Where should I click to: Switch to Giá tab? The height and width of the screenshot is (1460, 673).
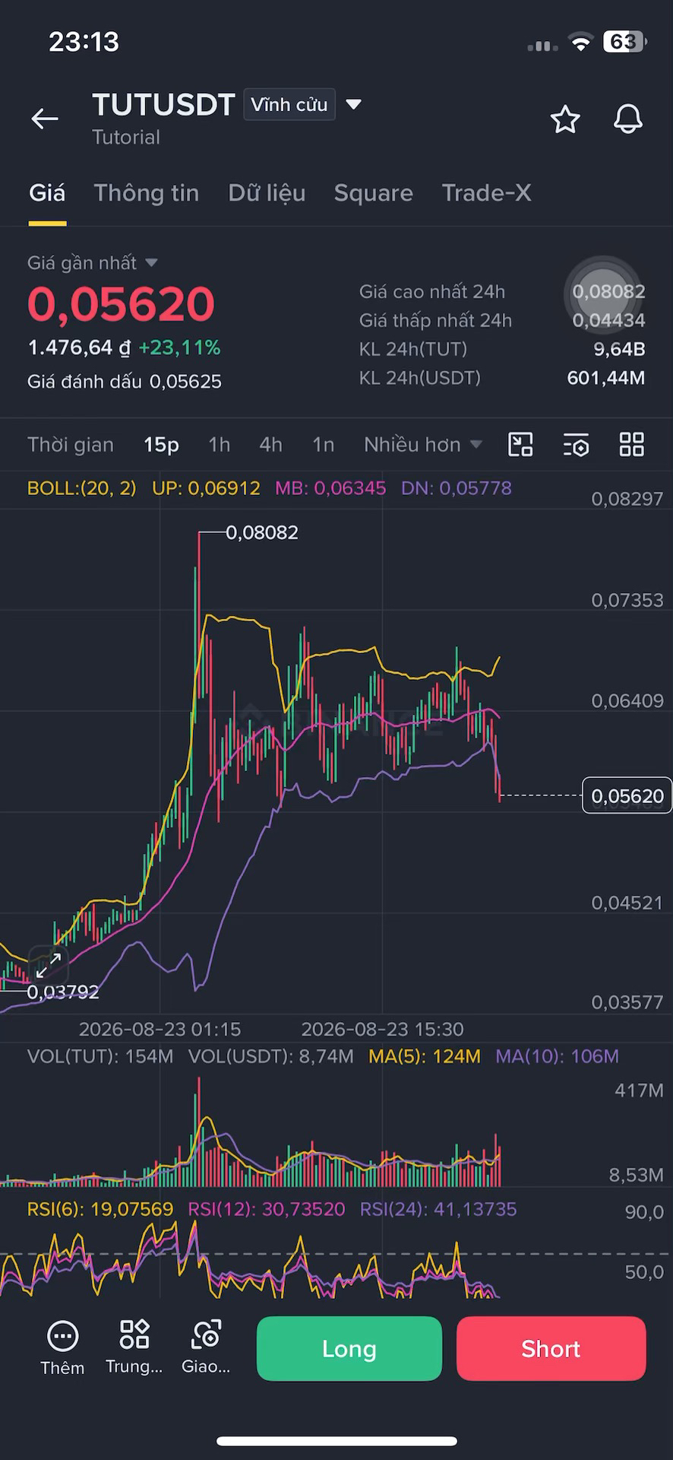point(47,193)
